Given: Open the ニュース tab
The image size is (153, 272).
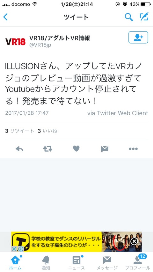Looking at the screenshot, I should (76, 262).
